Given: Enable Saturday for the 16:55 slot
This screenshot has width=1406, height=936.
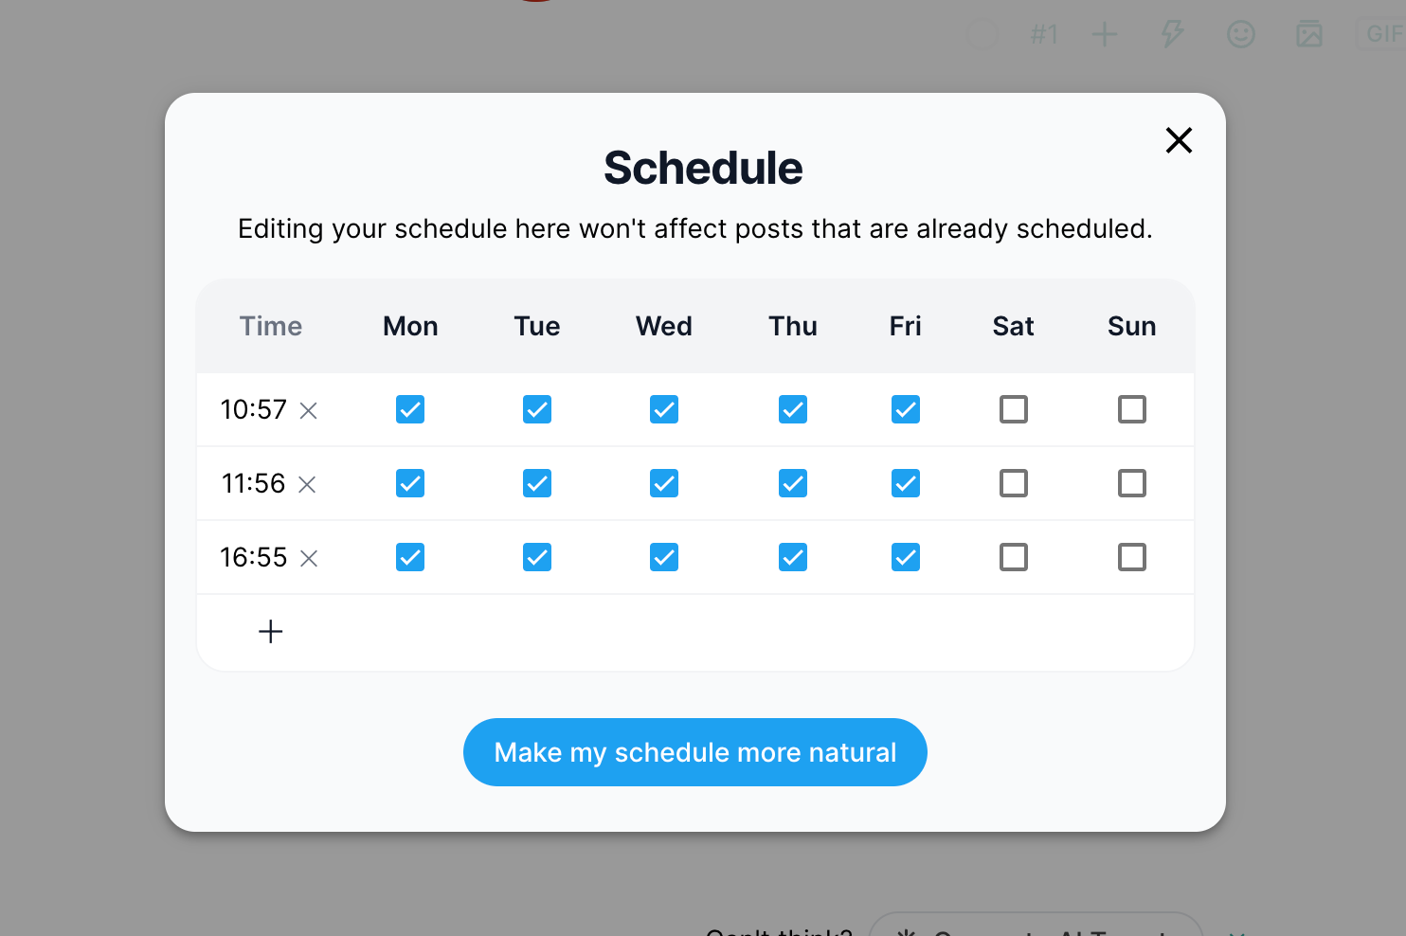Looking at the screenshot, I should [1014, 557].
